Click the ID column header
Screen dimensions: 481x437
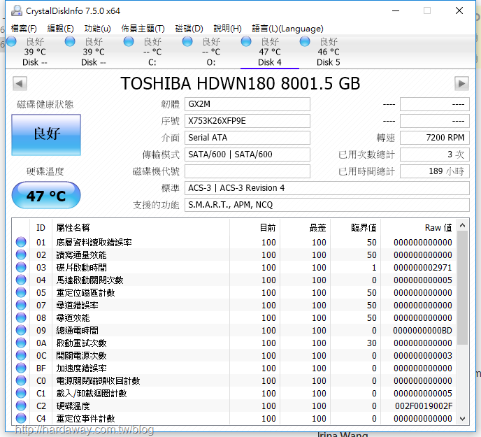pos(41,228)
